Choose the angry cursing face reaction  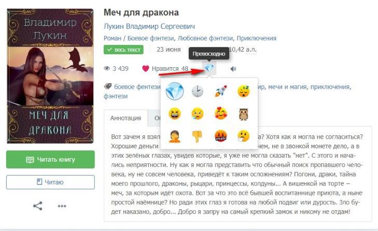click(220, 136)
